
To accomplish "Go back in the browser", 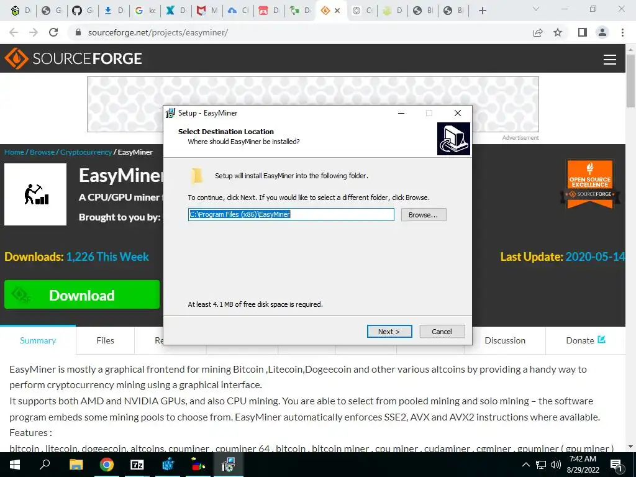I will [14, 32].
